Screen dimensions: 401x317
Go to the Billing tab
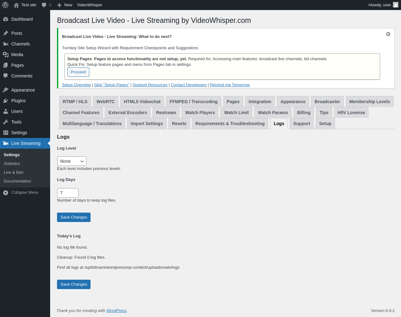pos(304,113)
